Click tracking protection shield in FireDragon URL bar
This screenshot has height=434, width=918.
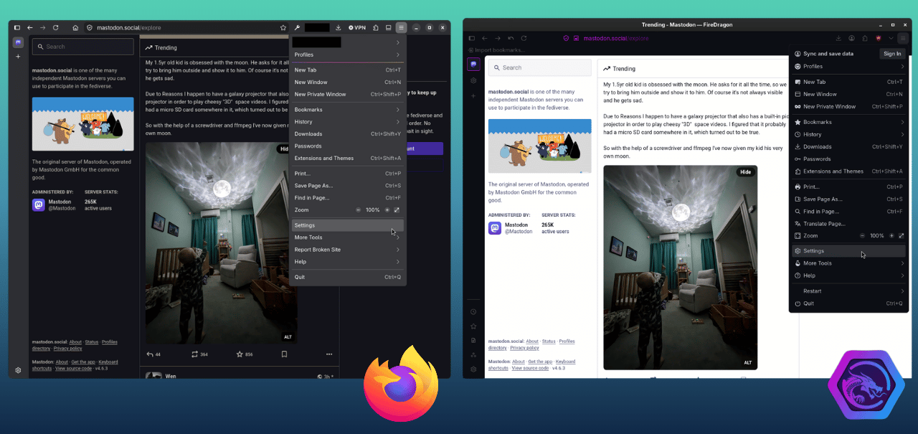[566, 38]
